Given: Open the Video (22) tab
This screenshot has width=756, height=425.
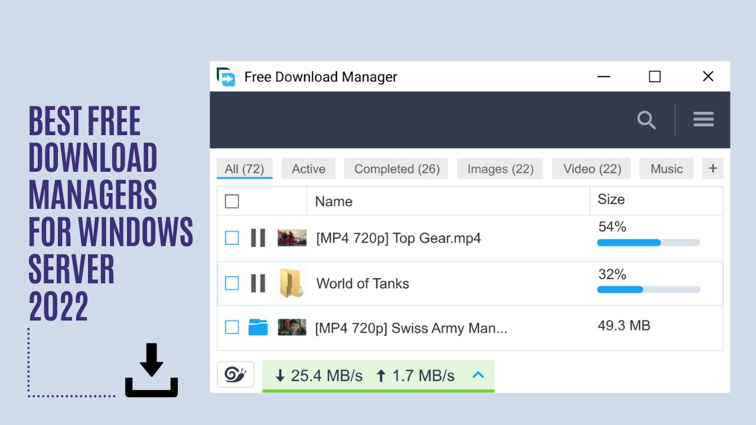Looking at the screenshot, I should coord(591,168).
